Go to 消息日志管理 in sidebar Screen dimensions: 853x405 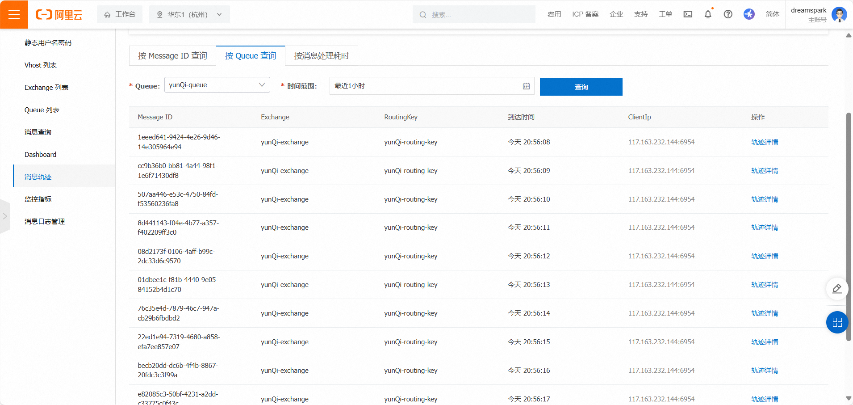45,221
